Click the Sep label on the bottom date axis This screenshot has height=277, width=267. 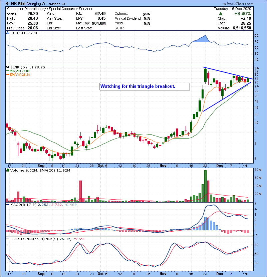41,274
